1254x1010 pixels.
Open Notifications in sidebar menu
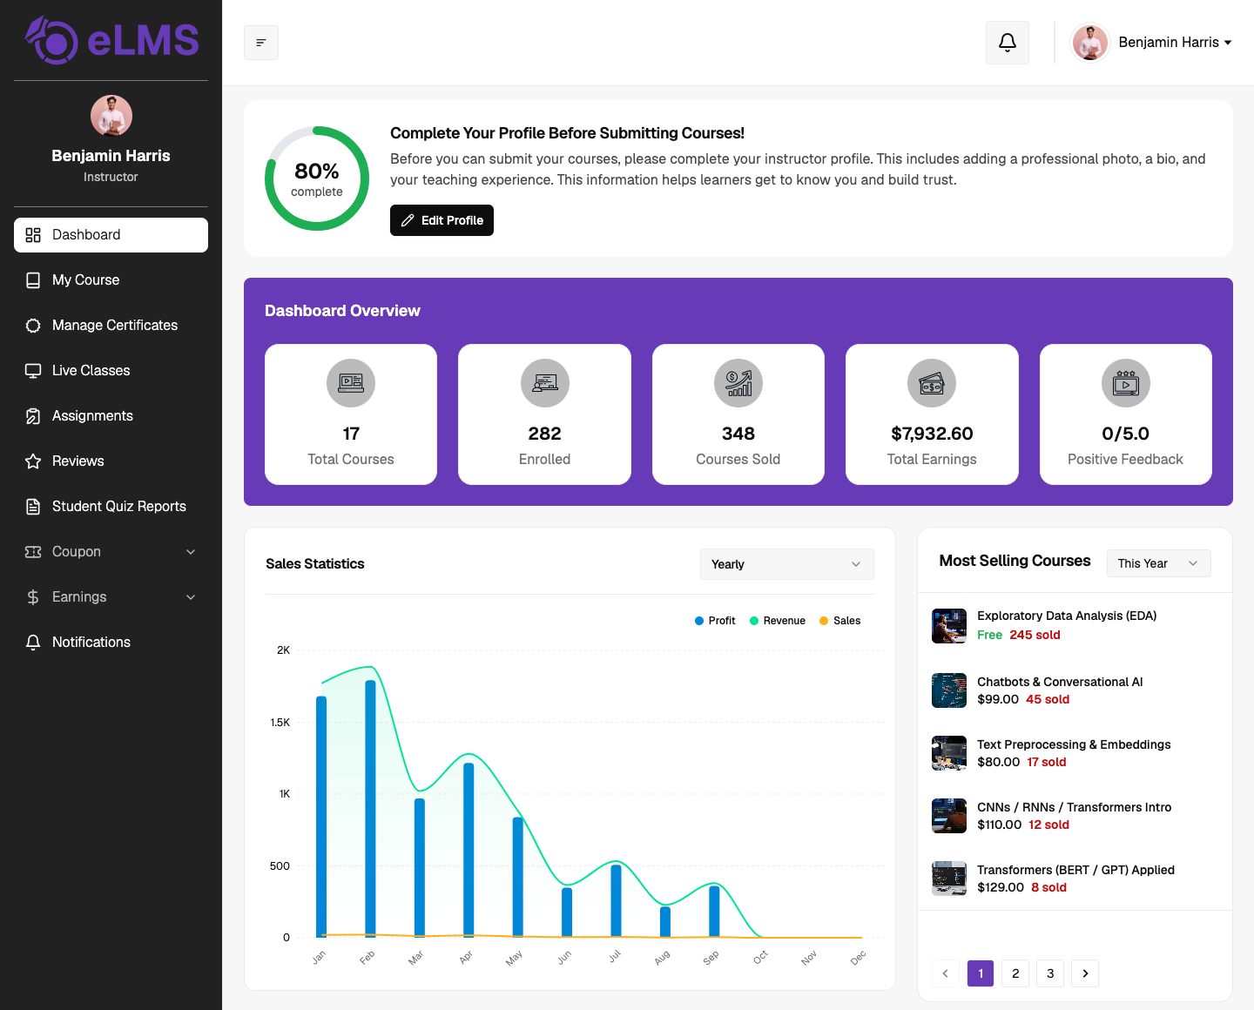click(111, 643)
